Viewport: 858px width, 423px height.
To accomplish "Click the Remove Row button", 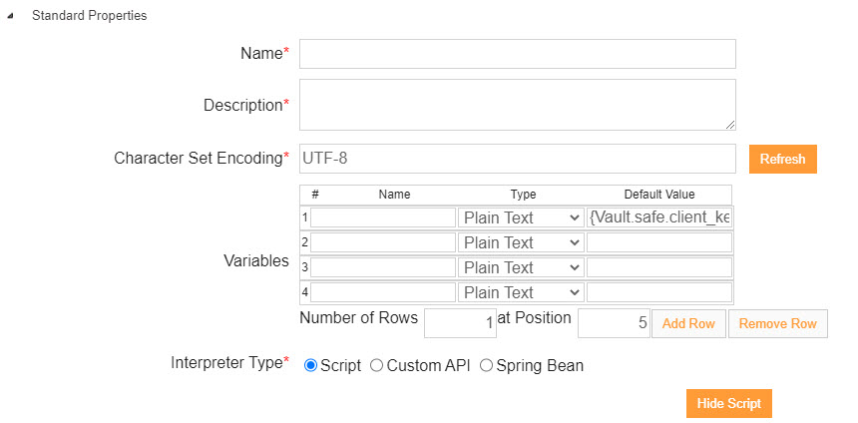I will [777, 323].
